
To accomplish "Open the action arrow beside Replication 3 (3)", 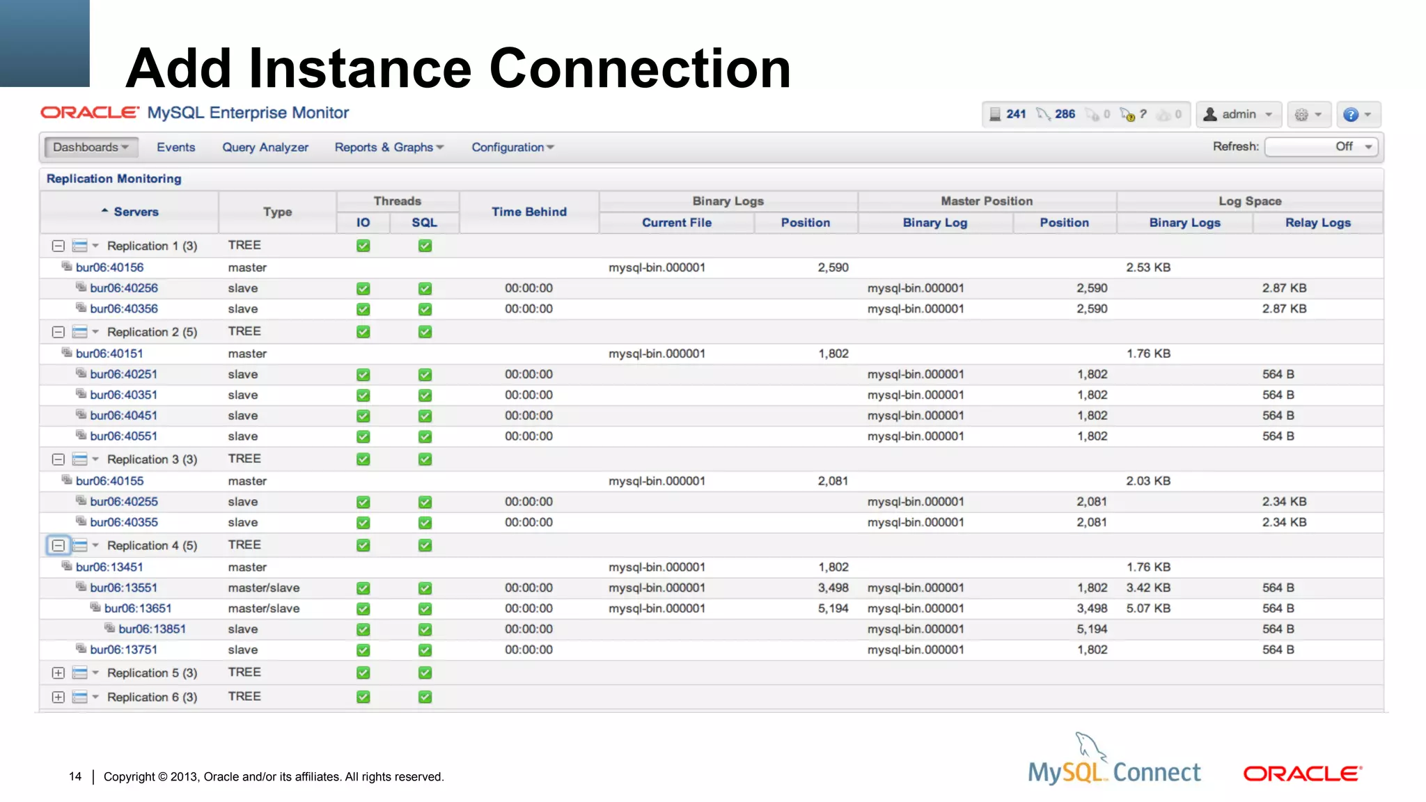I will (x=95, y=459).
